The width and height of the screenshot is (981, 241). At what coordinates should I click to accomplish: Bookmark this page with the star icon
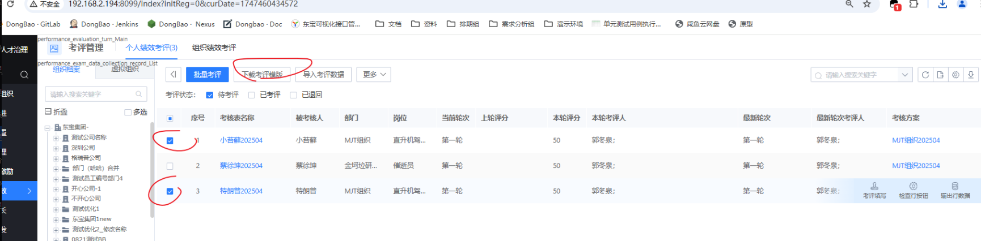[x=866, y=5]
